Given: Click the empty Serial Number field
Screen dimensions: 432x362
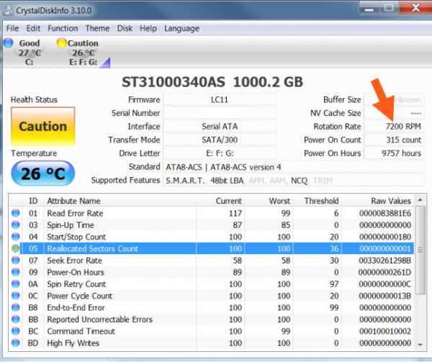Looking at the screenshot, I should [220, 113].
